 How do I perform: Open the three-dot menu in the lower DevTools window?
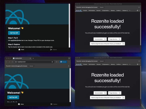140,64
